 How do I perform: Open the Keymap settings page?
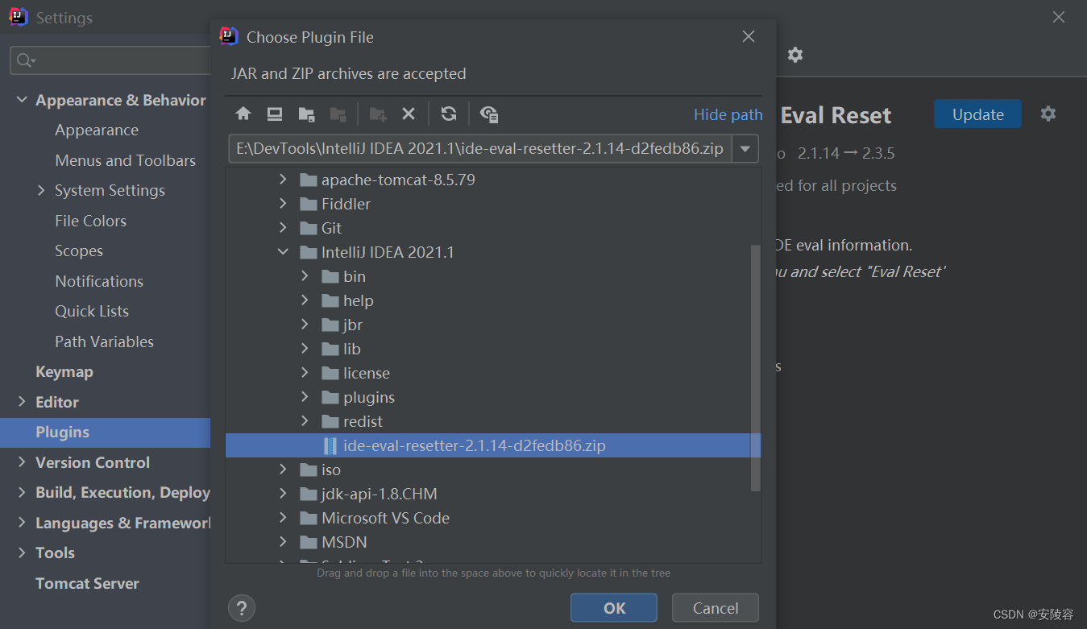64,371
